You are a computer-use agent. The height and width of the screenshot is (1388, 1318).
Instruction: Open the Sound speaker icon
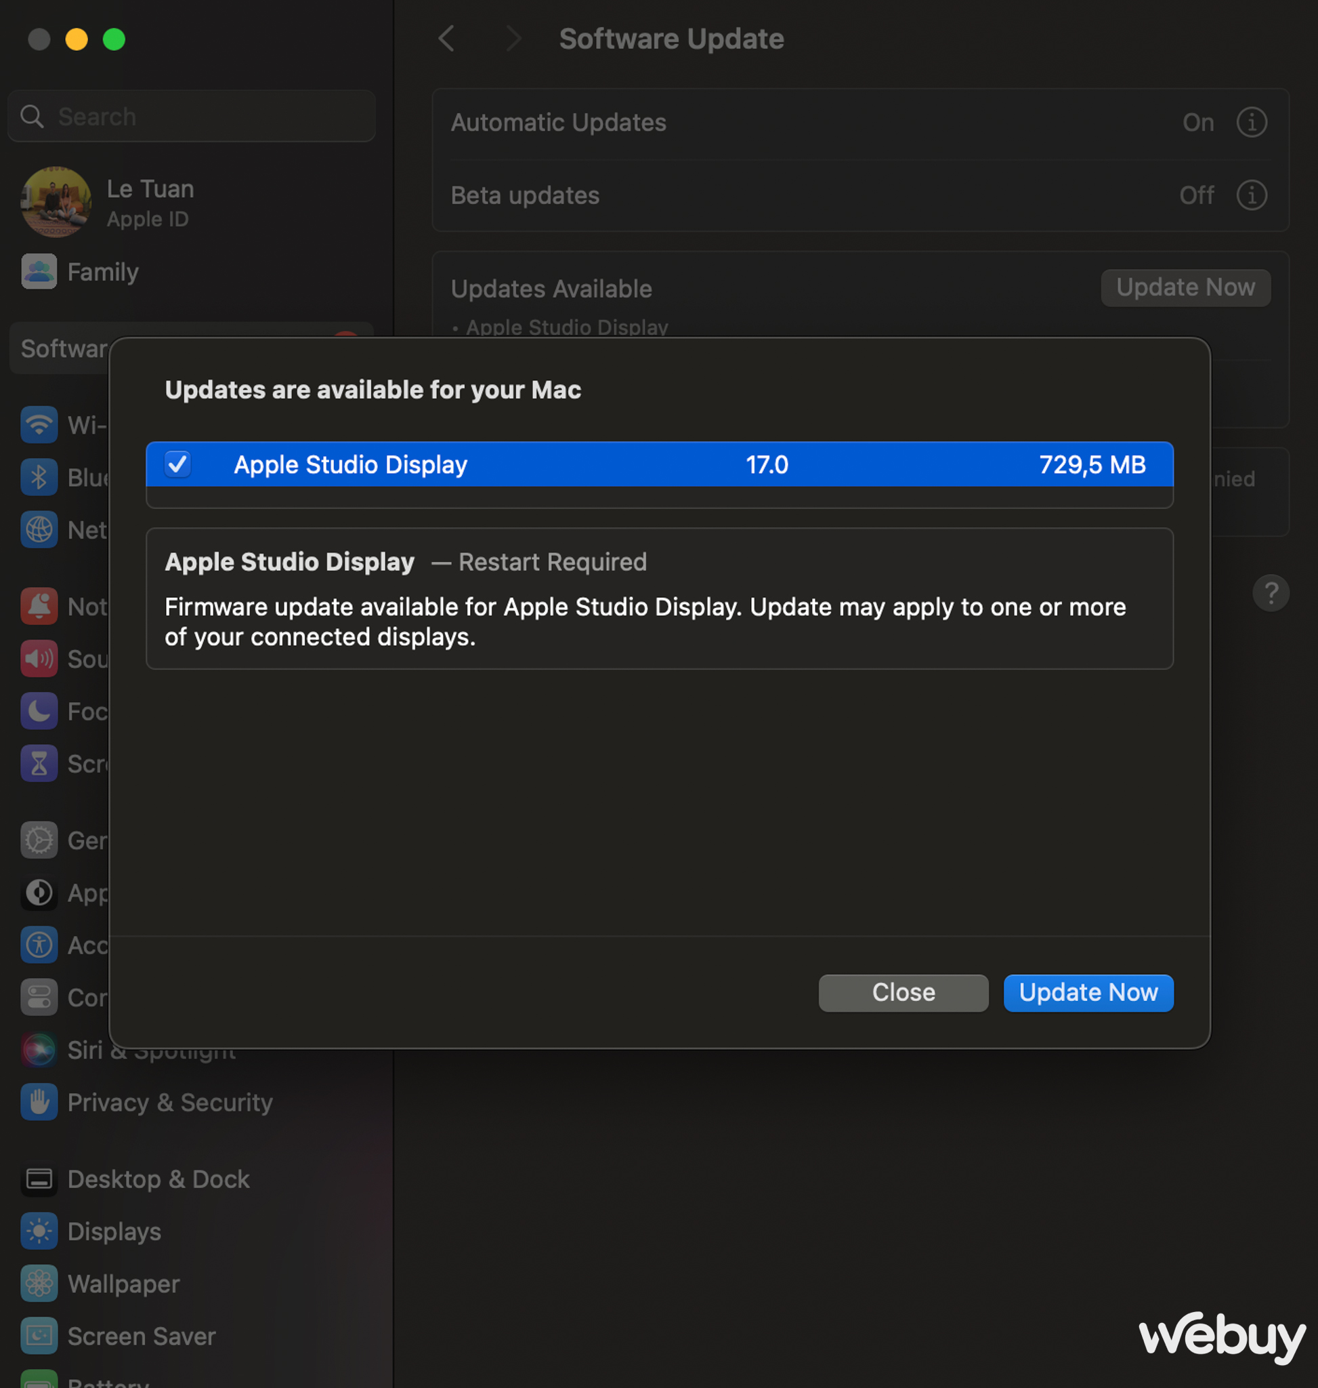pos(39,659)
